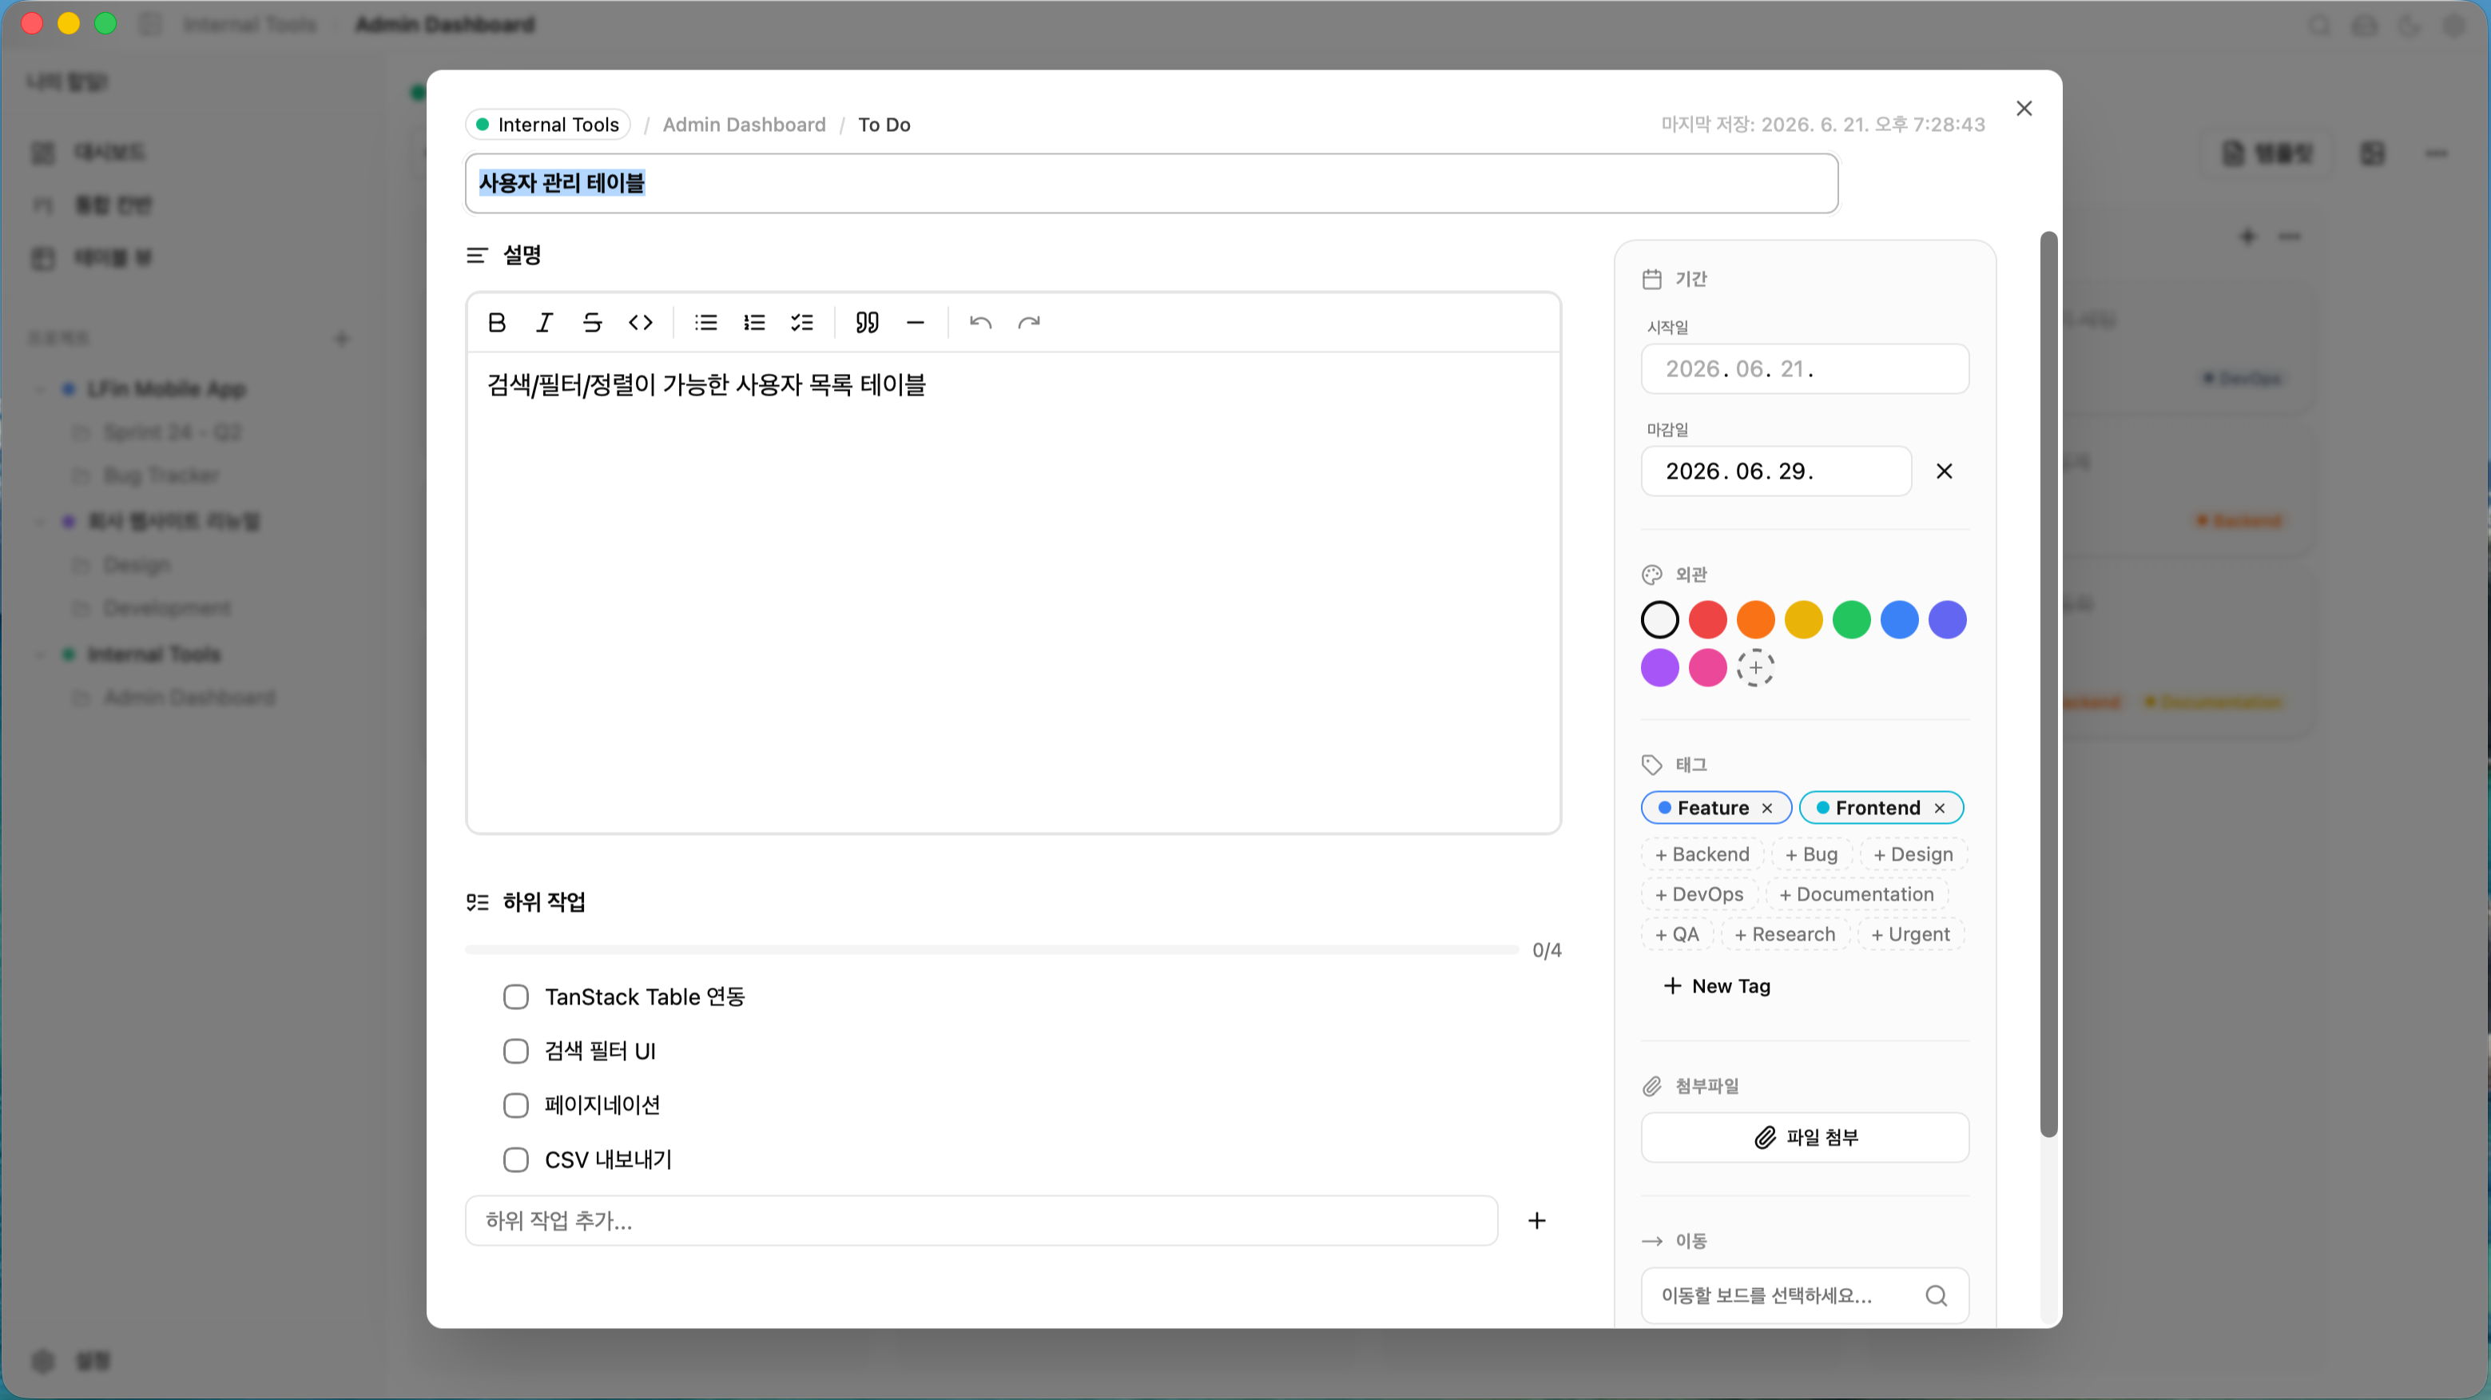Click the 파일 첨부 attach file button
This screenshot has height=1400, width=2491.
pyautogui.click(x=1805, y=1138)
